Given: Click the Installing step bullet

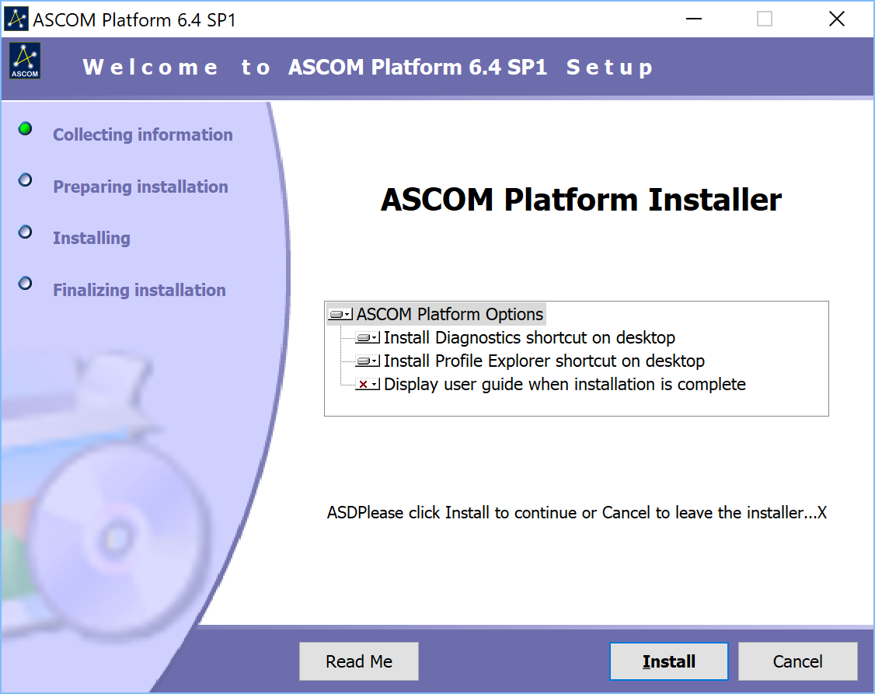Looking at the screenshot, I should 25,232.
